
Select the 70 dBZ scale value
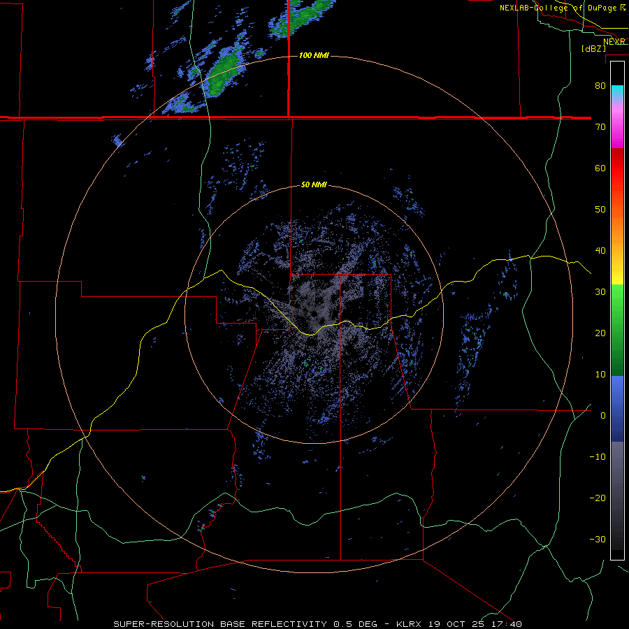click(x=600, y=126)
